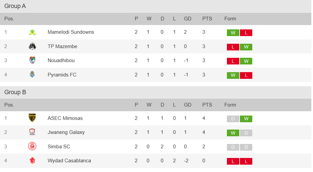The height and width of the screenshot is (172, 313).
Task: Click the Jwaneng Galaxy club crest
Action: coord(32,132)
